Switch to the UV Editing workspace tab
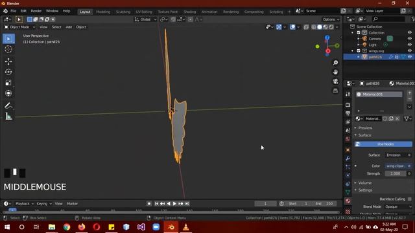The width and height of the screenshot is (415, 233). click(144, 12)
